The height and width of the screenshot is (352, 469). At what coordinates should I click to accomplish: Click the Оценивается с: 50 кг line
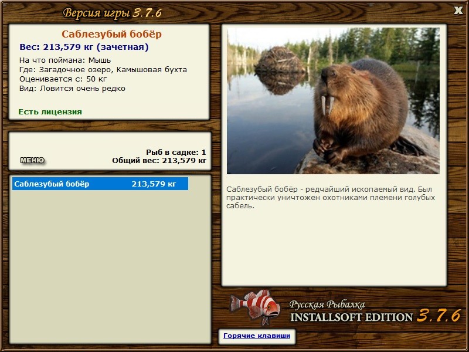63,79
